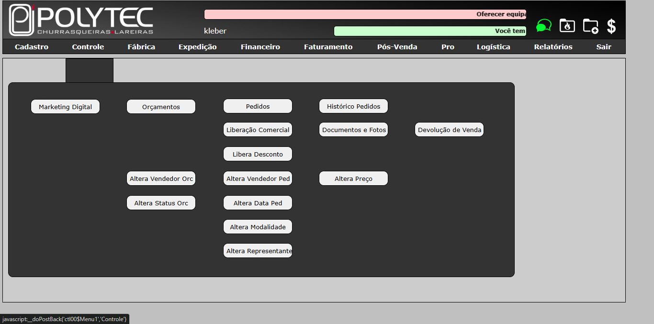The height and width of the screenshot is (324, 654).
Task: Open the Expedição menu
Action: click(x=198, y=47)
